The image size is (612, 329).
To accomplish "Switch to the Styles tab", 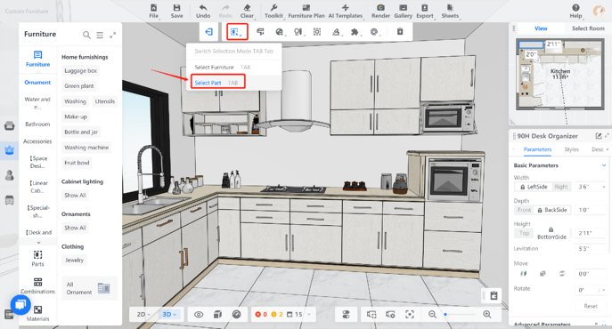I will tap(571, 149).
